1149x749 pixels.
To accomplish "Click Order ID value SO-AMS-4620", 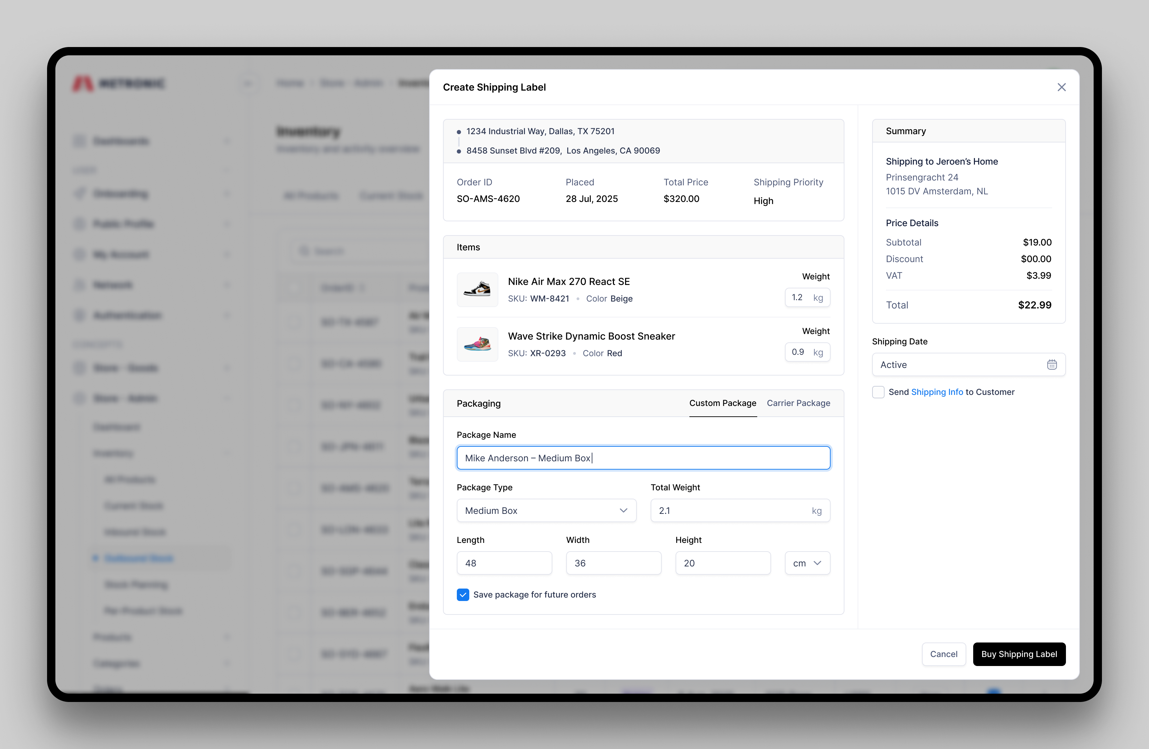I will click(x=488, y=199).
